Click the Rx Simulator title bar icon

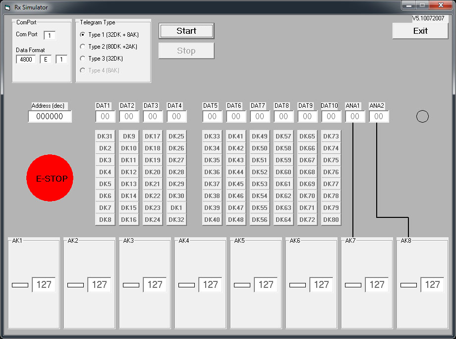7,7
